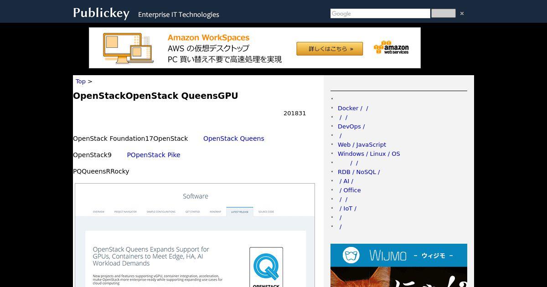The width and height of the screenshot is (547, 287).
Task: Focus the Google search input field
Action: click(x=380, y=14)
